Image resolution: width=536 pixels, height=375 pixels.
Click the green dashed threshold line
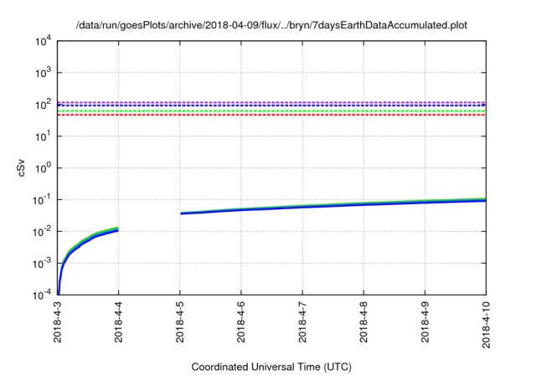tap(271, 111)
